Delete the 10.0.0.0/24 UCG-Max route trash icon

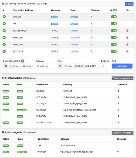coord(127,38)
